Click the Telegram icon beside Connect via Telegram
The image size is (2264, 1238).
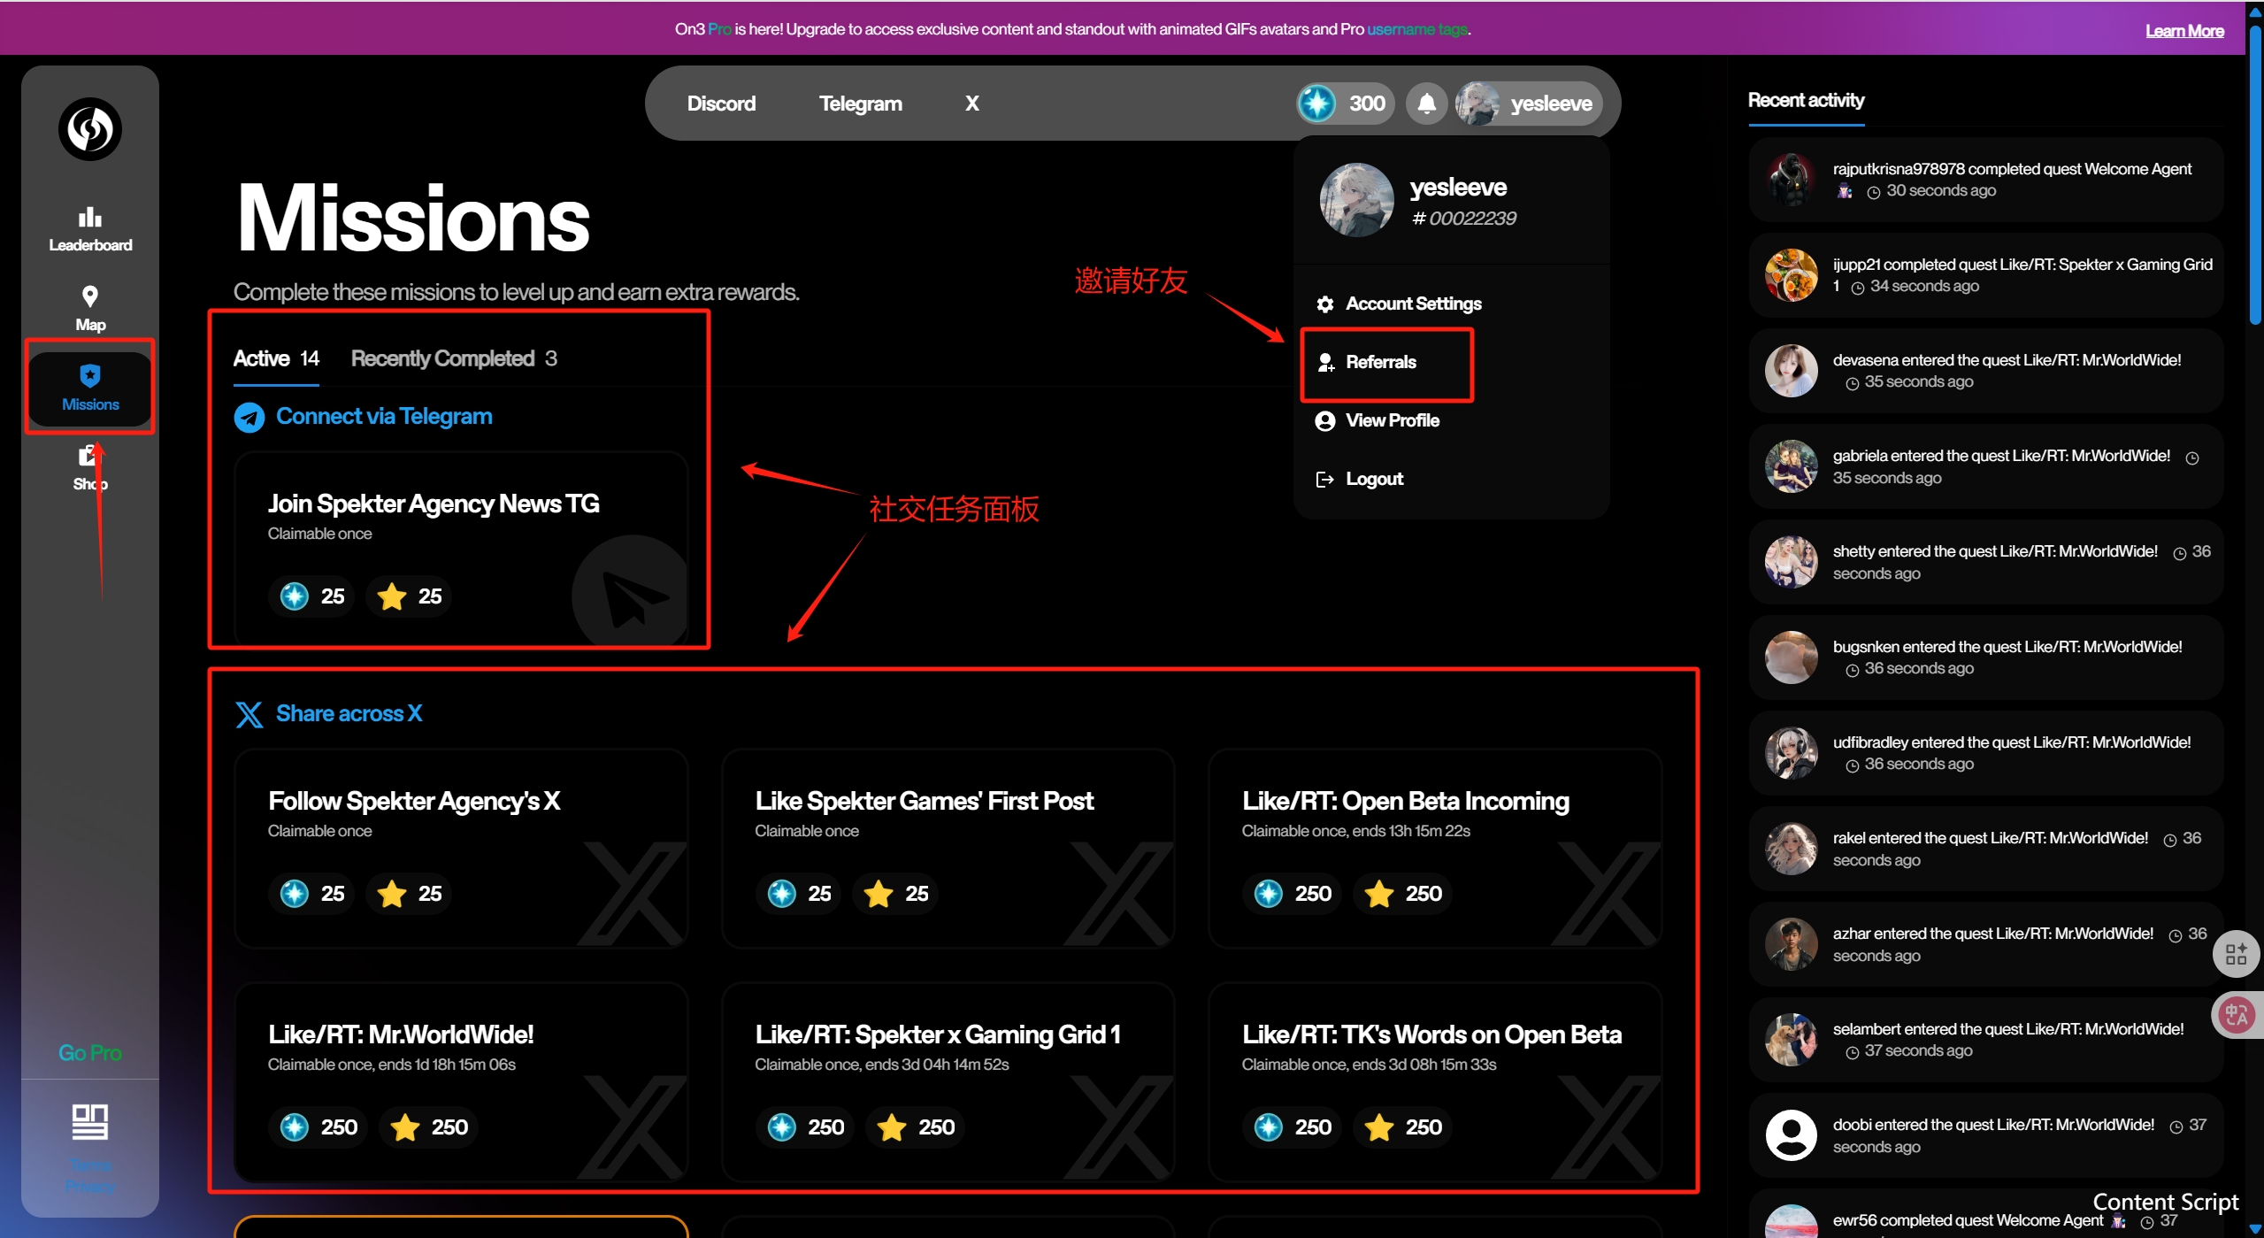(249, 417)
